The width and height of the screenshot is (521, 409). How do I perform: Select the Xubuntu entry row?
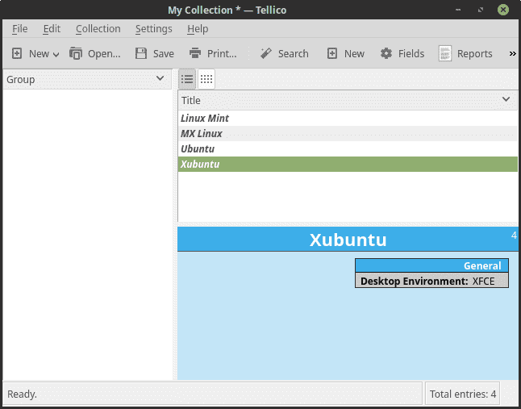(348, 164)
